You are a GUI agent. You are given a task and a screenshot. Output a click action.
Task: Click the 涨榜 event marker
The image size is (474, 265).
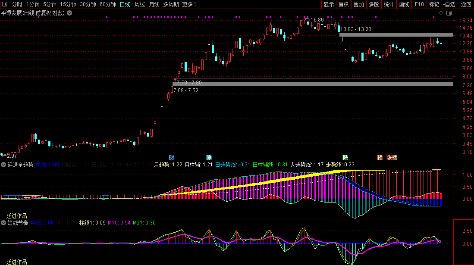[x=391, y=157]
